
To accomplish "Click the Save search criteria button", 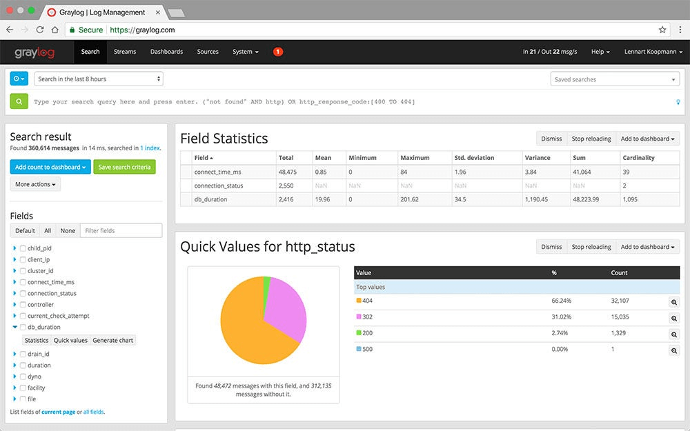I will [124, 166].
